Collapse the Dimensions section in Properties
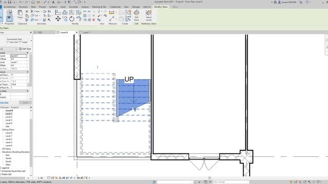The image size is (328, 184). tap(28, 72)
